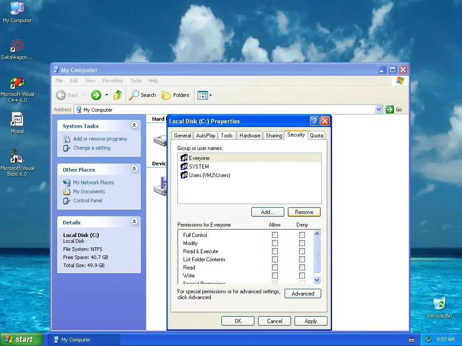
Task: Open My Computer desktop icon
Action: coord(17,12)
